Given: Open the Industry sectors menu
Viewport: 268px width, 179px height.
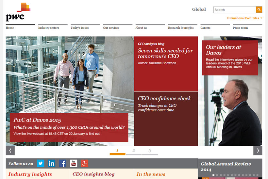Looking at the screenshot, I should [x=49, y=28].
